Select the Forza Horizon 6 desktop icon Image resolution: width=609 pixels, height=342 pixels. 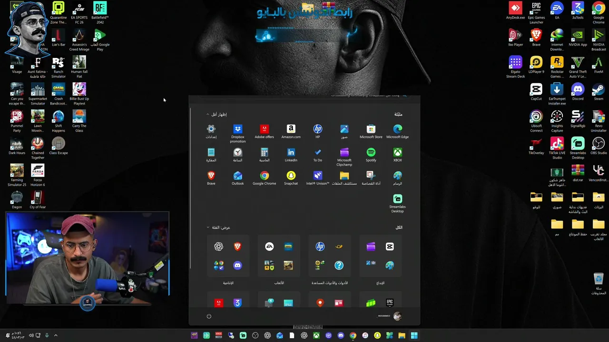point(38,175)
